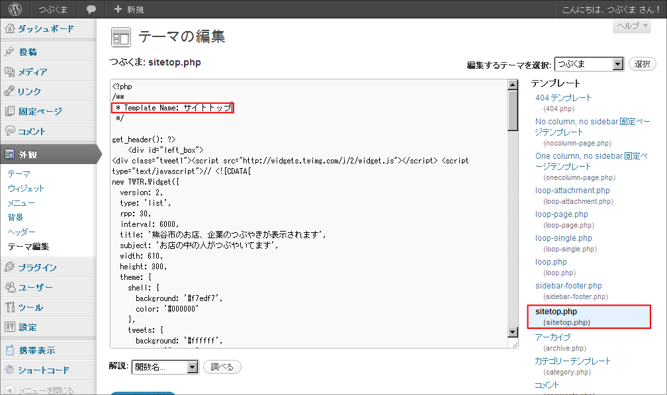The image size is (667, 395).
Task: Open the メディア menu label
Action: [x=32, y=71]
